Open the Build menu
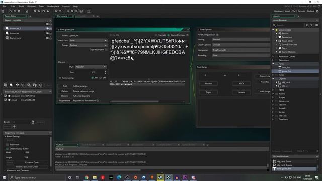 21,6
